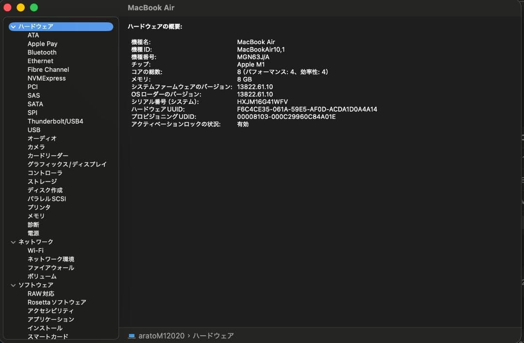Open the 診断 entry

(x=33, y=225)
